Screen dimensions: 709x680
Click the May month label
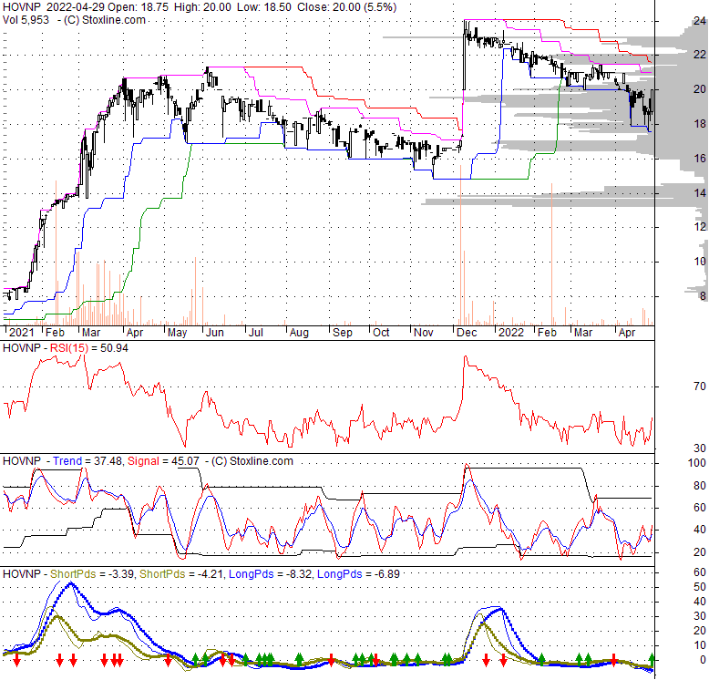pos(177,333)
